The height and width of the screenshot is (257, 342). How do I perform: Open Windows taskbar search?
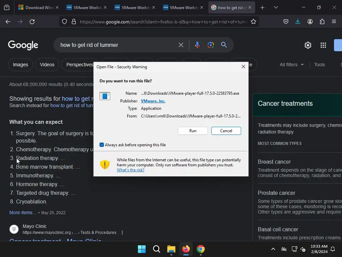pyautogui.click(x=156, y=249)
